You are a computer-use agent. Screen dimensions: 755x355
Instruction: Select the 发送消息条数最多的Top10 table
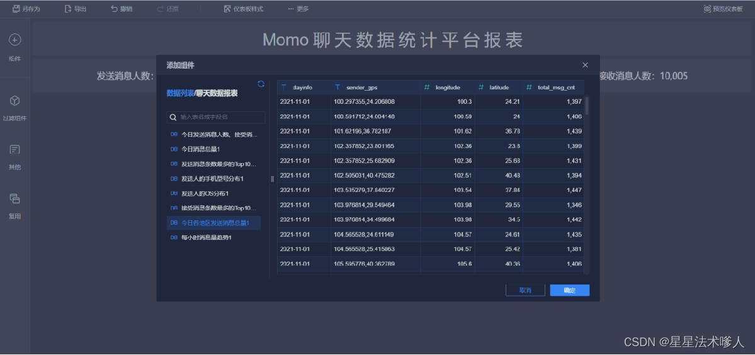[213, 164]
